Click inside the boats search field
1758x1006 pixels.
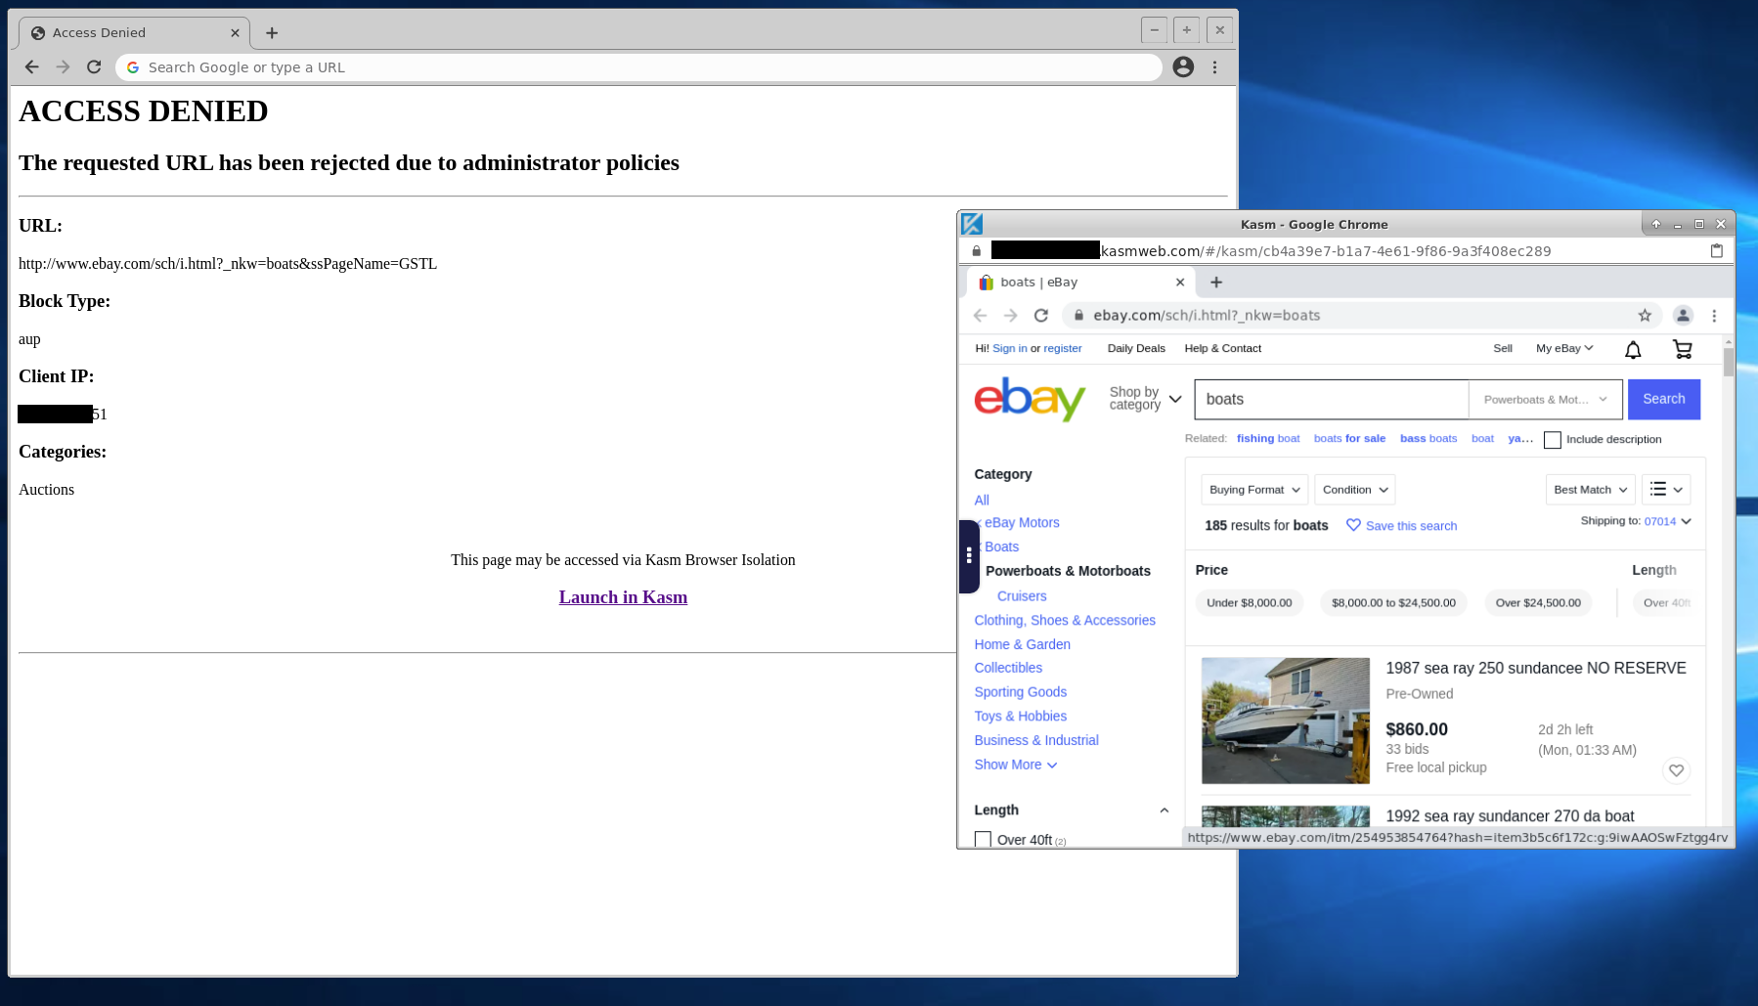[x=1330, y=399]
